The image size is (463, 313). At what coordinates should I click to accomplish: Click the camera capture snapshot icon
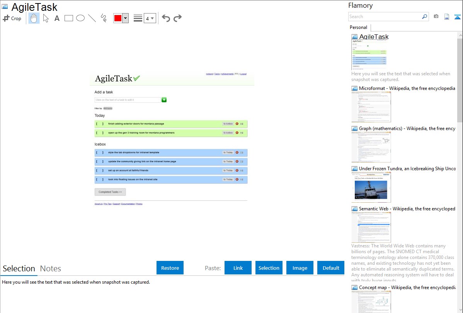(x=436, y=17)
